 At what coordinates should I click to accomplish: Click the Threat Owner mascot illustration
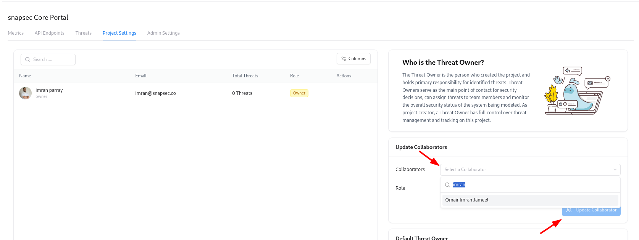[578, 91]
